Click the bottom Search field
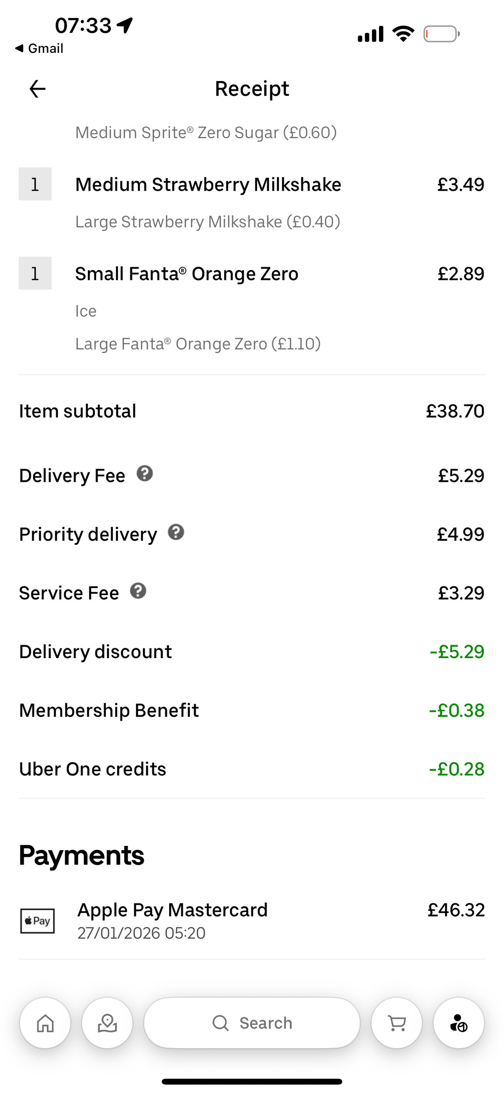This screenshot has height=1094, width=504. pos(252,1023)
